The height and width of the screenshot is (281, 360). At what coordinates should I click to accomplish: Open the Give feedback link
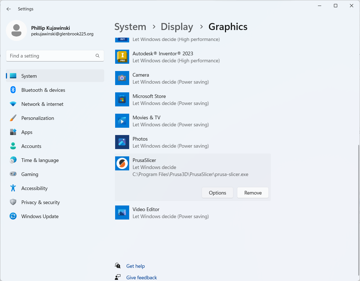(x=142, y=278)
